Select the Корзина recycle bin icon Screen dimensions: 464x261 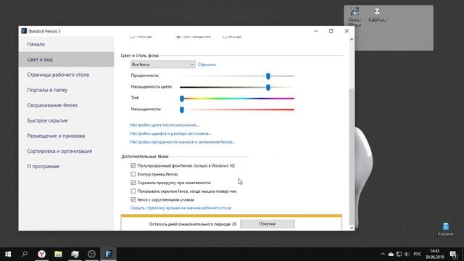(445, 229)
